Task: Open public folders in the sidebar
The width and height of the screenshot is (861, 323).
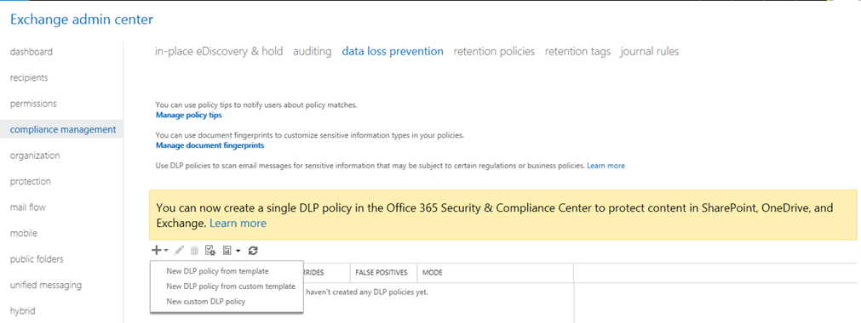Action: [x=37, y=259]
